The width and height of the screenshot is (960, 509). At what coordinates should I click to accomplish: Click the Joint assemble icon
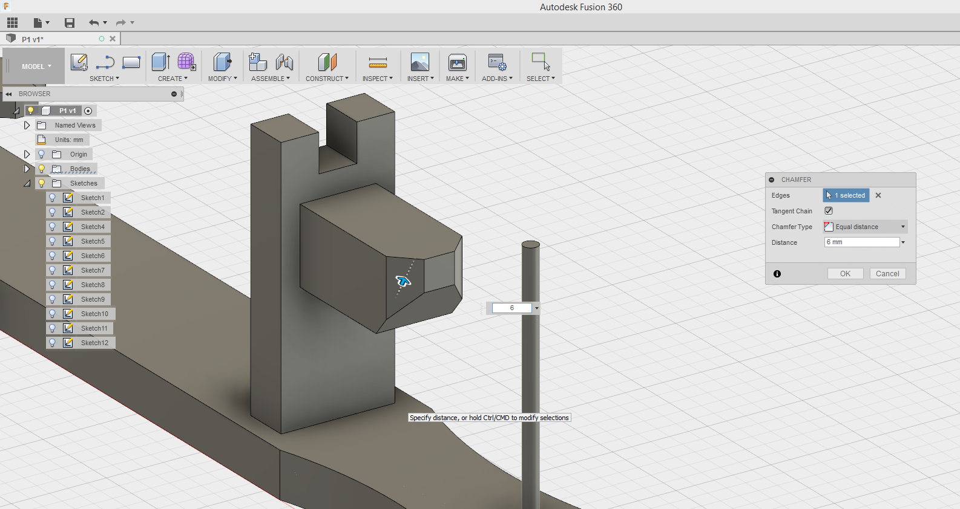click(x=284, y=62)
